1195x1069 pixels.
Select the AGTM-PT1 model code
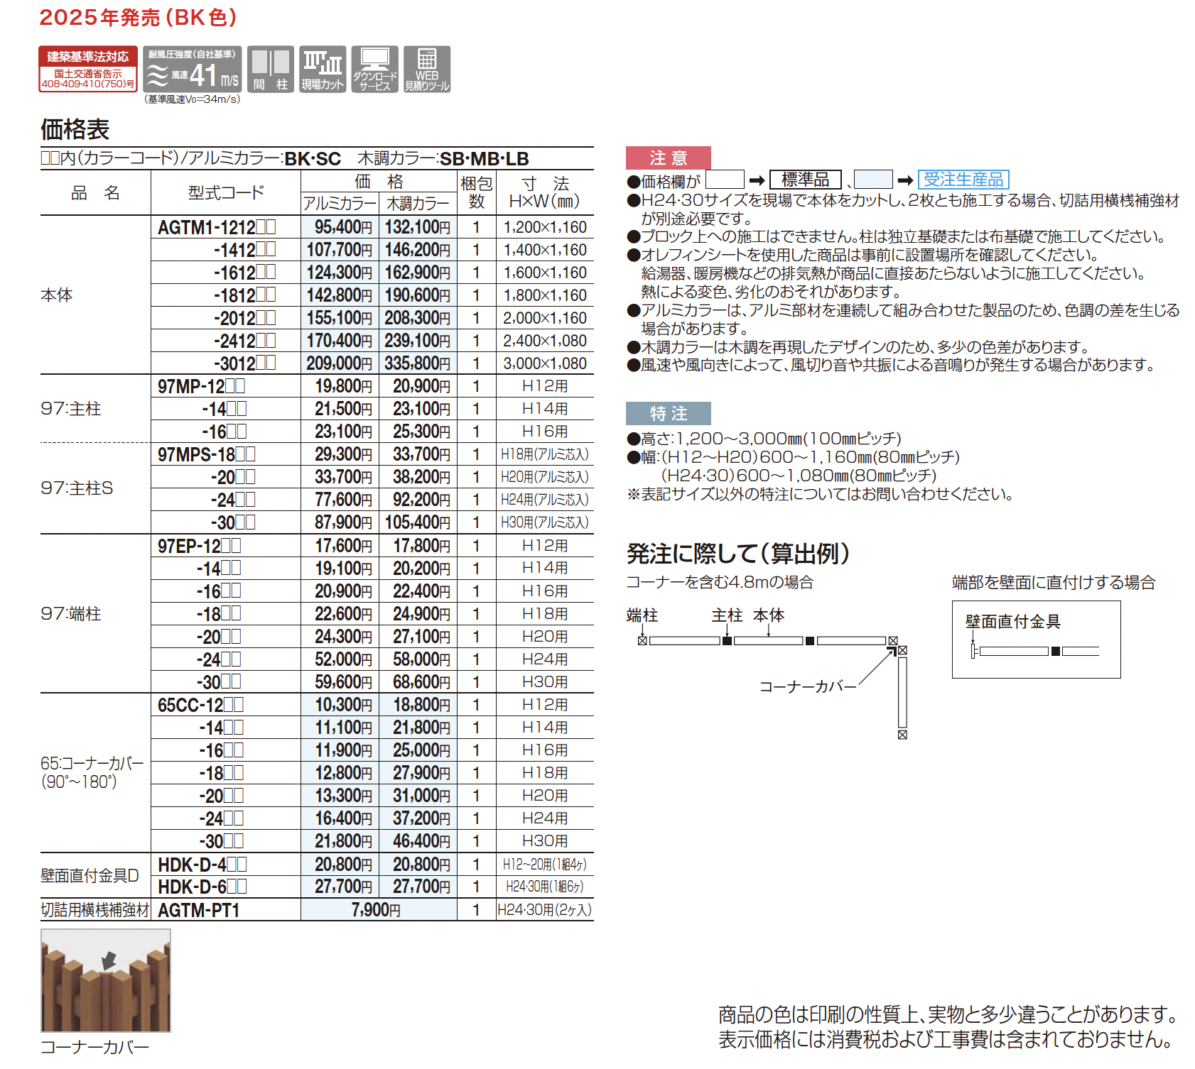(199, 910)
